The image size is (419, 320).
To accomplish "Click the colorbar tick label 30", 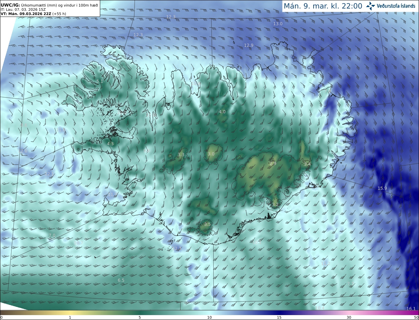I will pos(349,317).
